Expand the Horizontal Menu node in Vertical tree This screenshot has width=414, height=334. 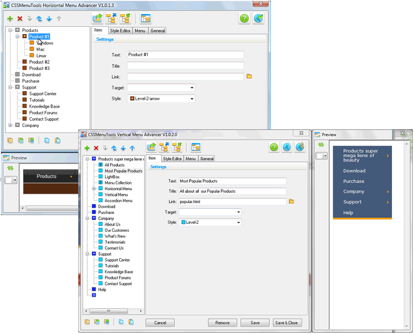[94, 188]
